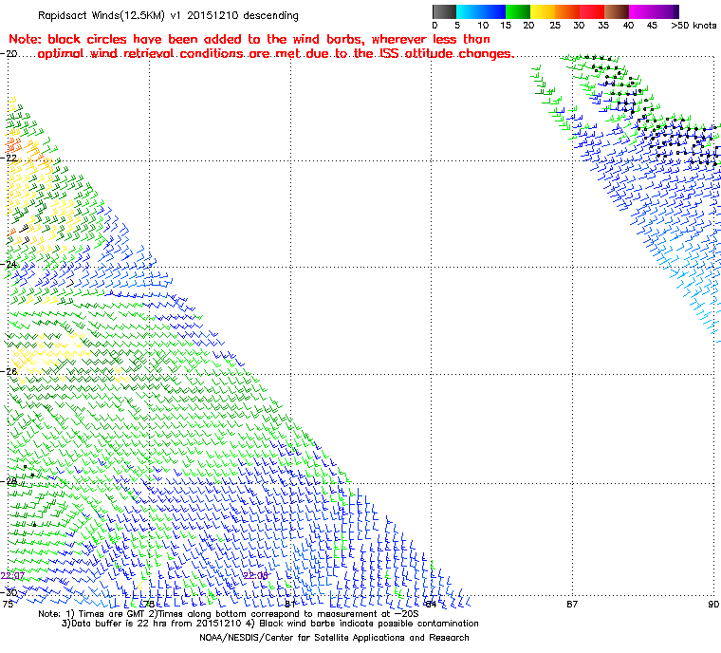Click the gray 0-5 knots color segment
Screen dimensions: 721x653
[x=444, y=11]
